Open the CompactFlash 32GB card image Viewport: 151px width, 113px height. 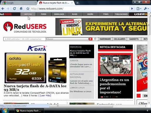[26, 68]
